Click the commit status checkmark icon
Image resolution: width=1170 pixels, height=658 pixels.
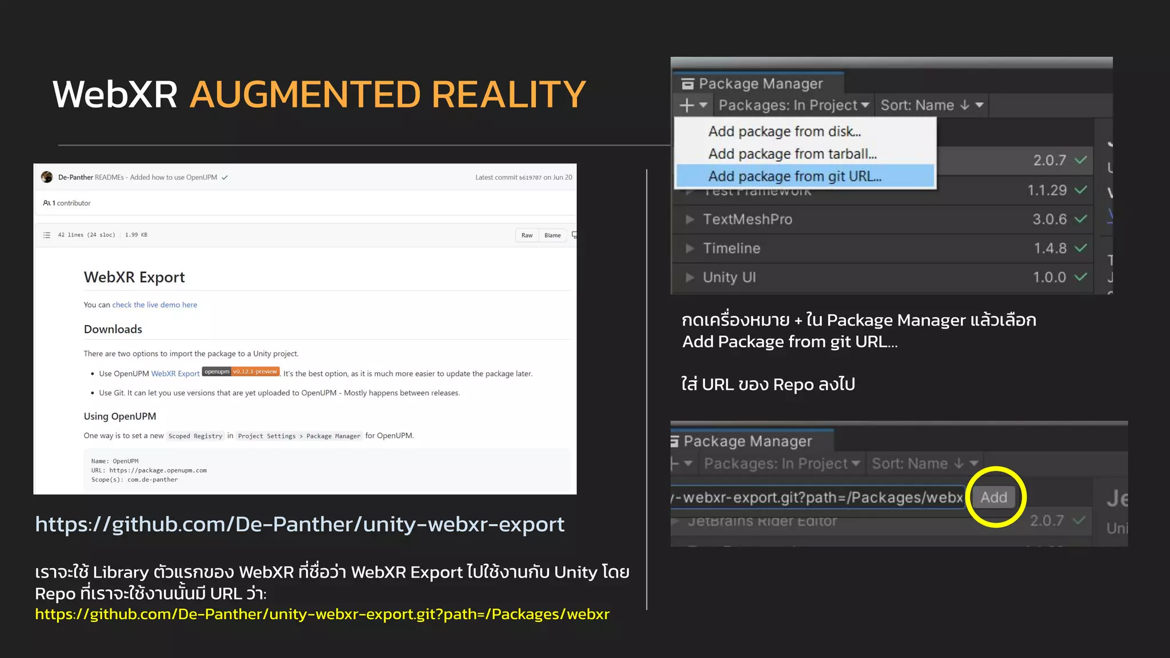coord(225,178)
